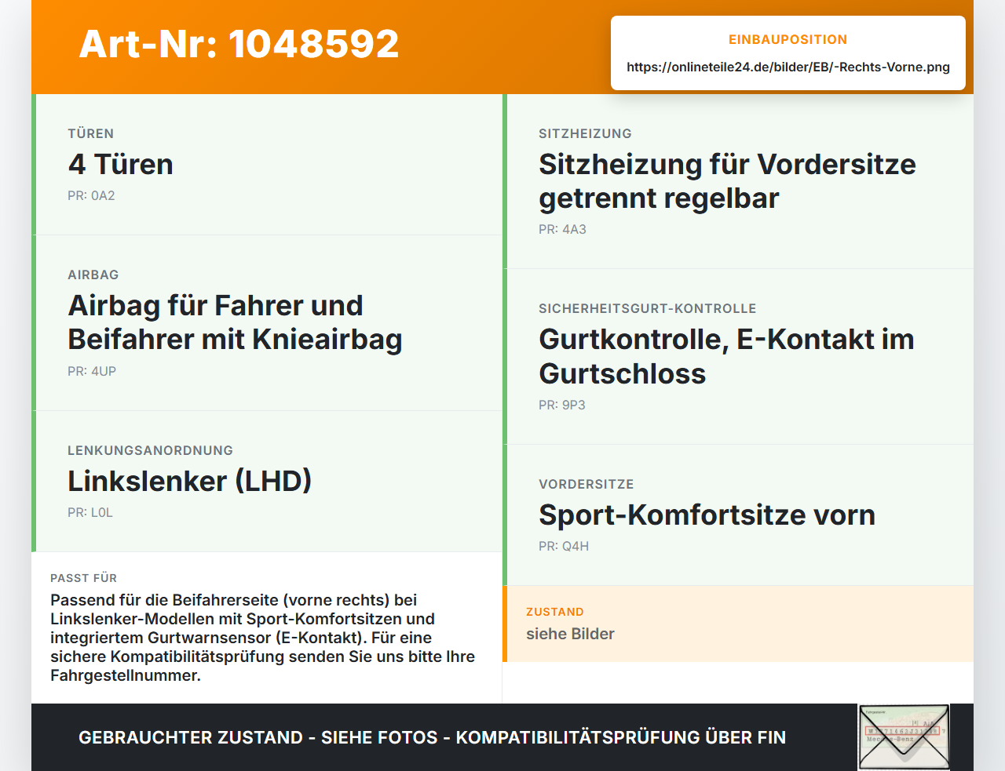Click the EINBAUPOSITION heading
This screenshot has width=1005, height=771.
788,39
